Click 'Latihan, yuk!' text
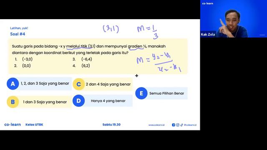Viewport: 267px width, 150px height. 19,28
